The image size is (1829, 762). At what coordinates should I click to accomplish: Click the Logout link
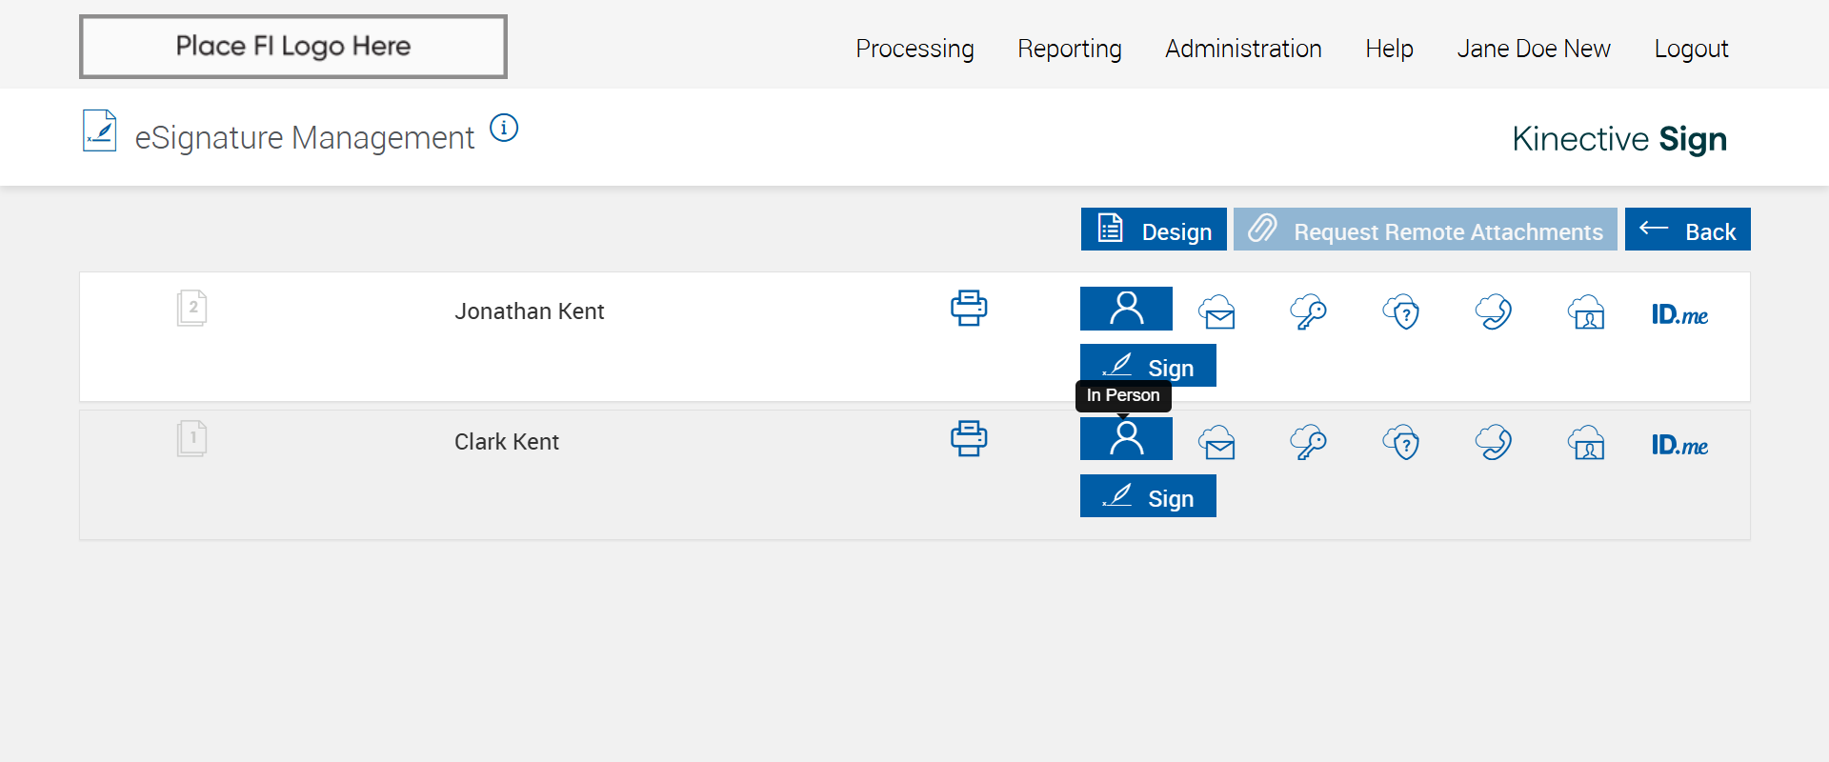click(1691, 49)
